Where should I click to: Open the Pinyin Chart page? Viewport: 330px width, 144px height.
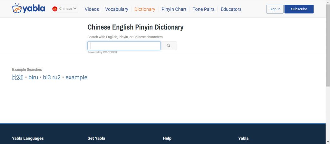point(174,9)
